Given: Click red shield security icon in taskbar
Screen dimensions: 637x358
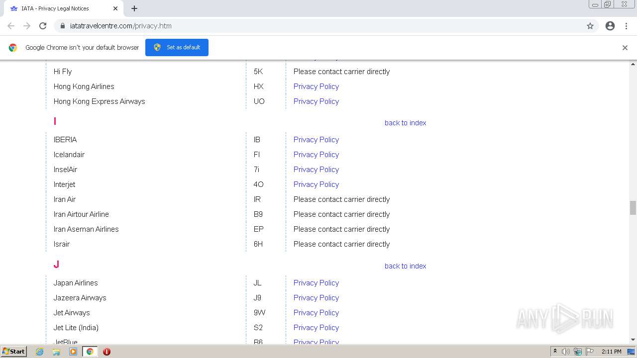Looking at the screenshot, I should coord(106,352).
